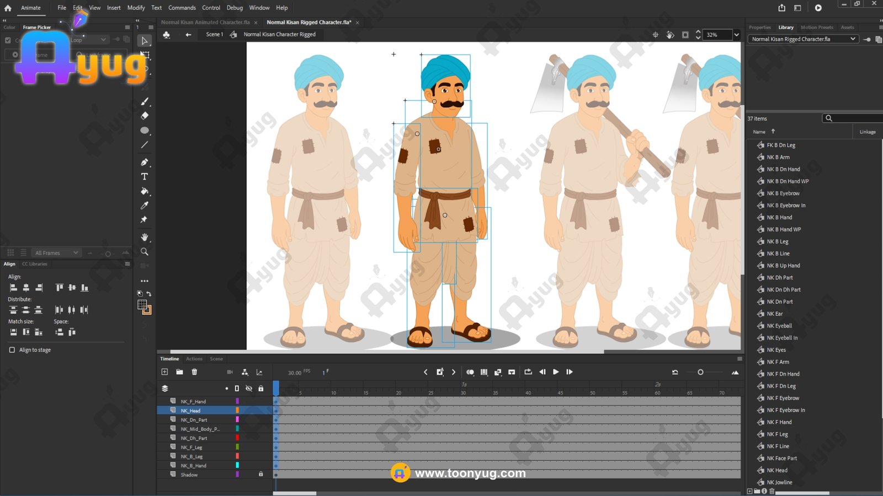The image size is (883, 496).
Task: Switch to the Properties tab
Action: tap(759, 28)
